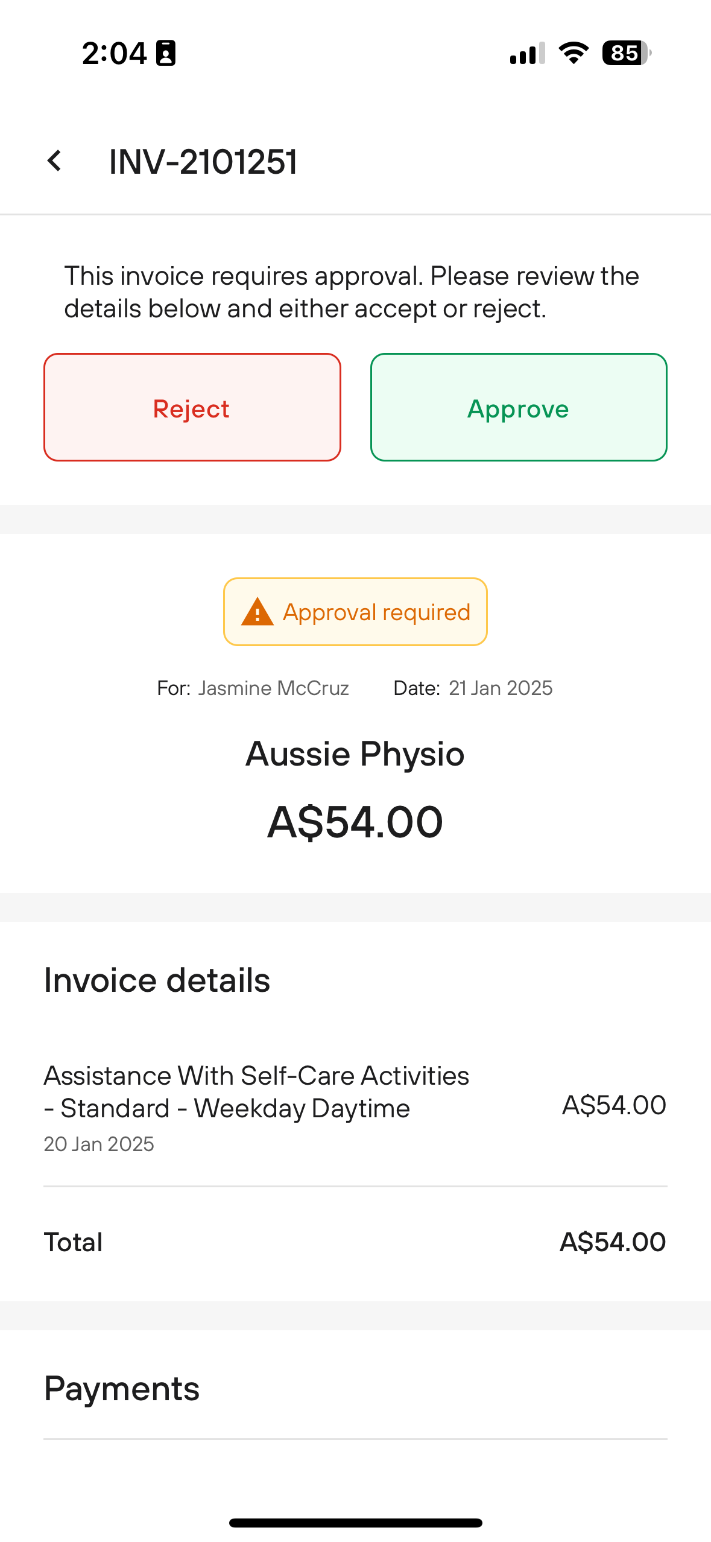Tap the Jasmine McCruz recipient name
711x1542 pixels.
point(274,688)
